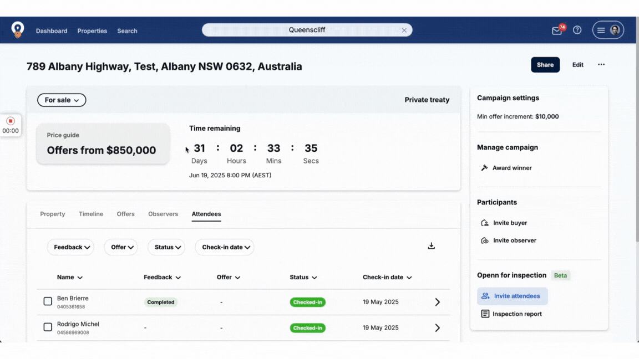Open the Feedback filter dropdown
This screenshot has width=639, height=359.
point(70,247)
